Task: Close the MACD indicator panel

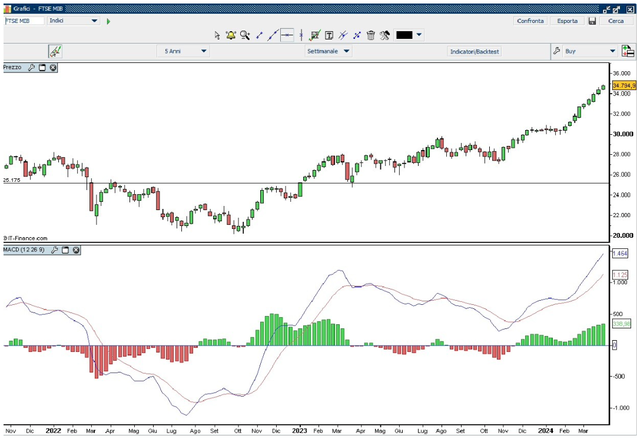Action: 76,250
